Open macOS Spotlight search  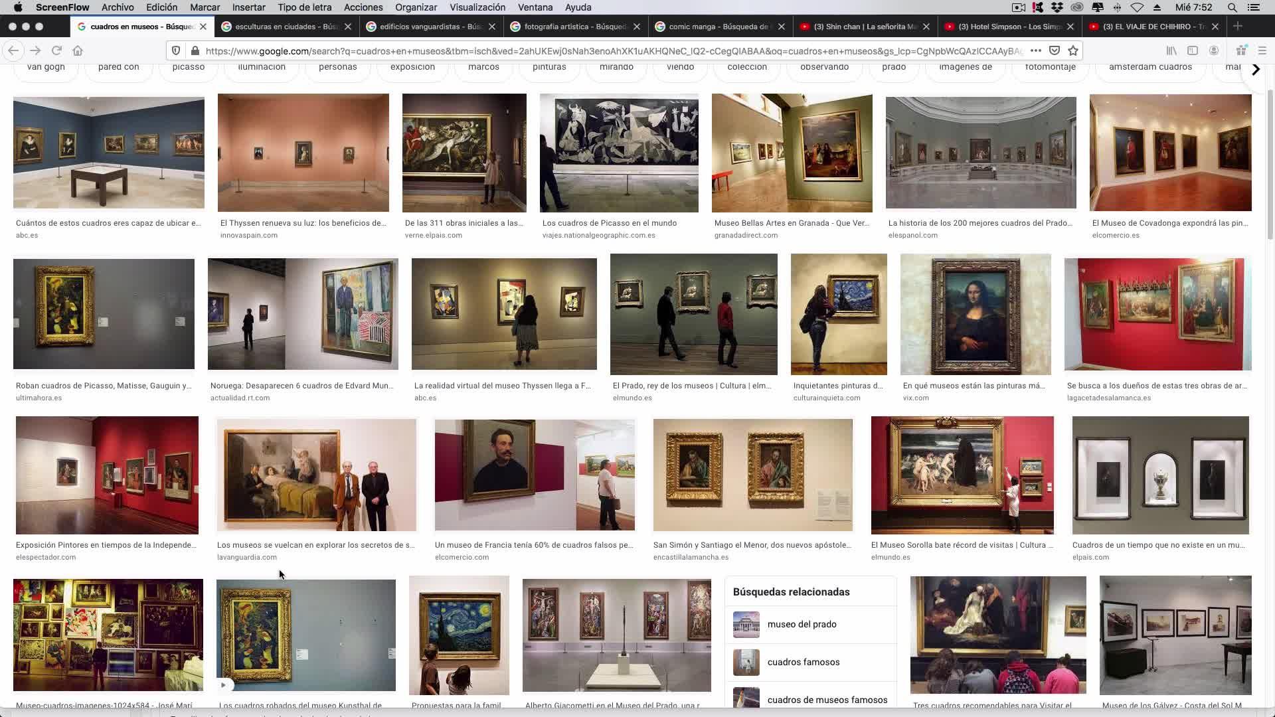coord(1232,7)
